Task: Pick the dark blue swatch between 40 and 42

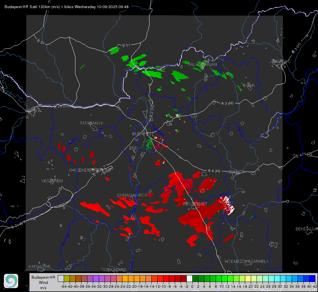Action: tap(312, 279)
